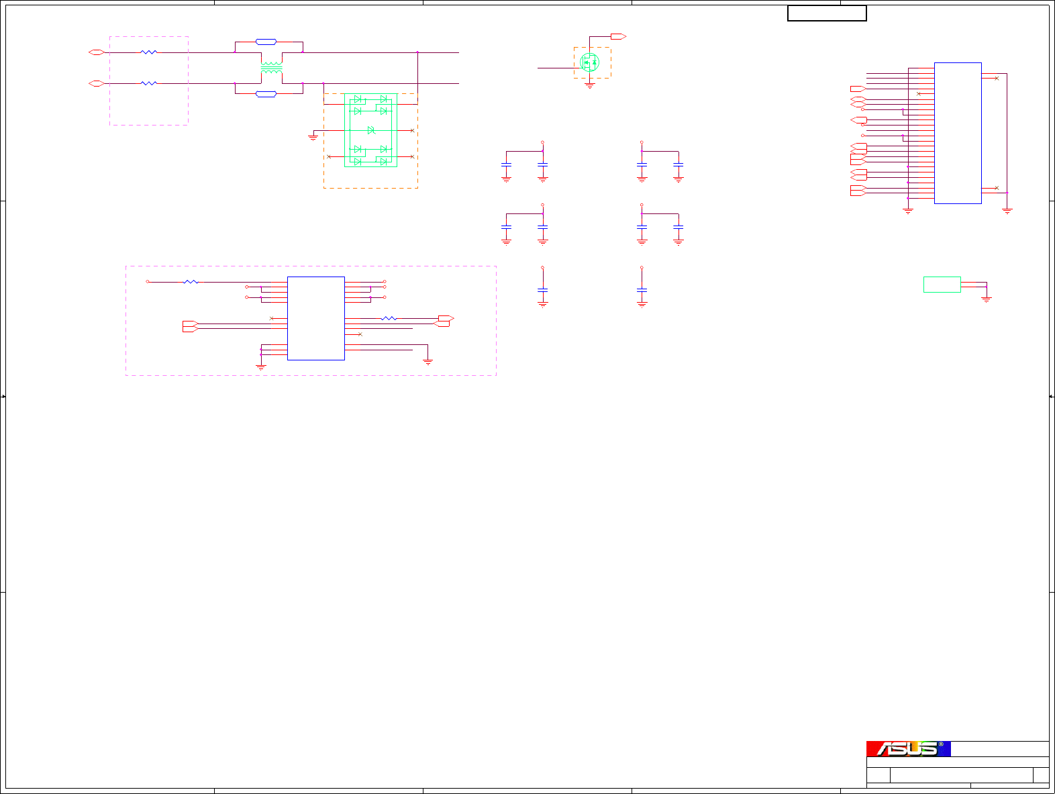Click the red output port above the MOSFET

618,36
